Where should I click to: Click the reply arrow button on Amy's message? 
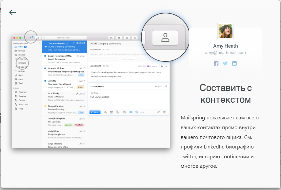pos(162,66)
